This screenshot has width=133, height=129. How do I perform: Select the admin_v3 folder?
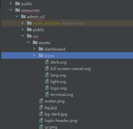pyautogui.click(x=36, y=17)
